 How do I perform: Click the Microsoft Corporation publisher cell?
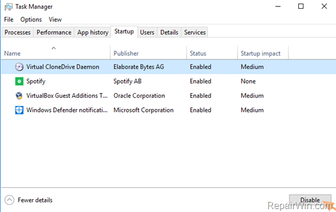[143, 110]
